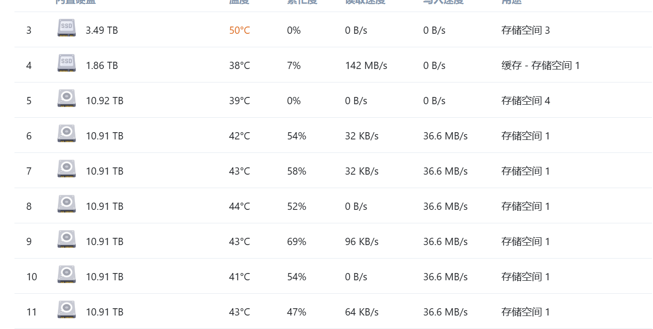Select the hard drive icon for disk 5

click(x=67, y=99)
